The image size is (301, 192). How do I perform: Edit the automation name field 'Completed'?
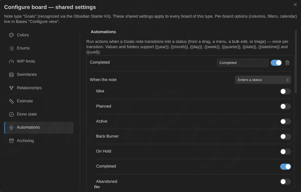pyautogui.click(x=243, y=63)
